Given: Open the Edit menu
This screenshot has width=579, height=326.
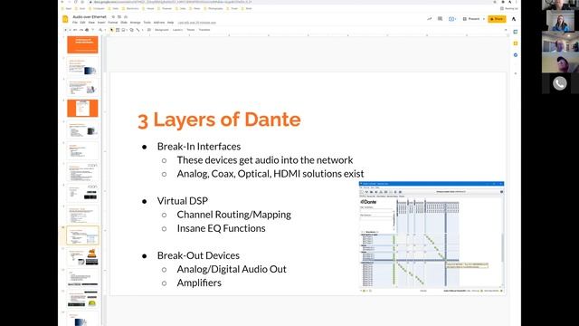Looking at the screenshot, I should (82, 23).
